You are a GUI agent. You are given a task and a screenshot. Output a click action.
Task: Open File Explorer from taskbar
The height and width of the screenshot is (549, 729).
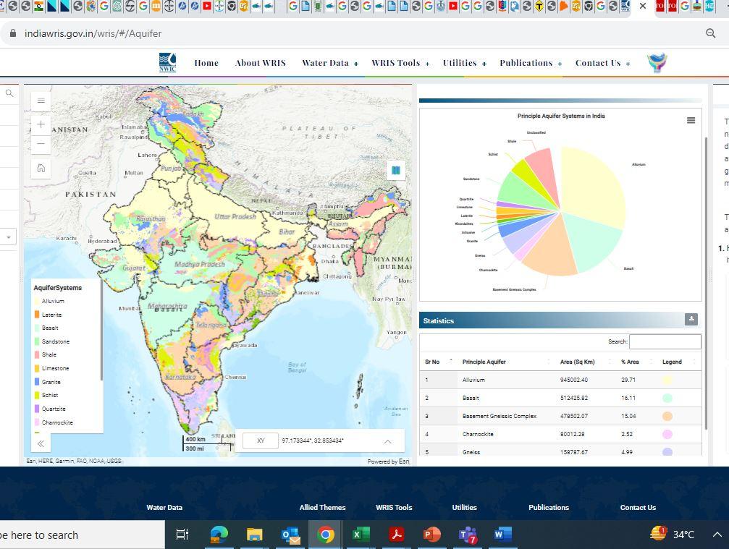click(x=254, y=535)
